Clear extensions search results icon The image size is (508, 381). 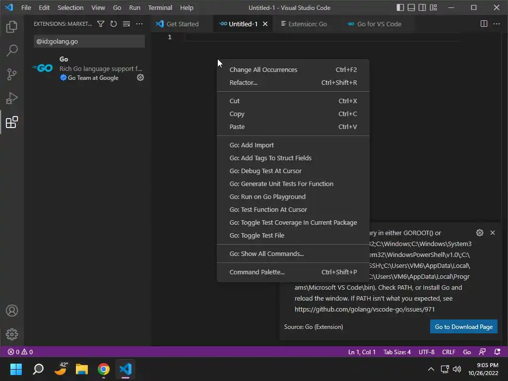(127, 24)
